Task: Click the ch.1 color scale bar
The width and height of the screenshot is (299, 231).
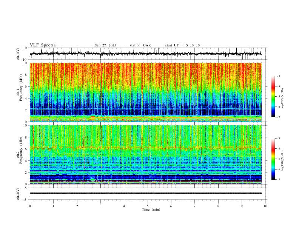Action: point(273,97)
